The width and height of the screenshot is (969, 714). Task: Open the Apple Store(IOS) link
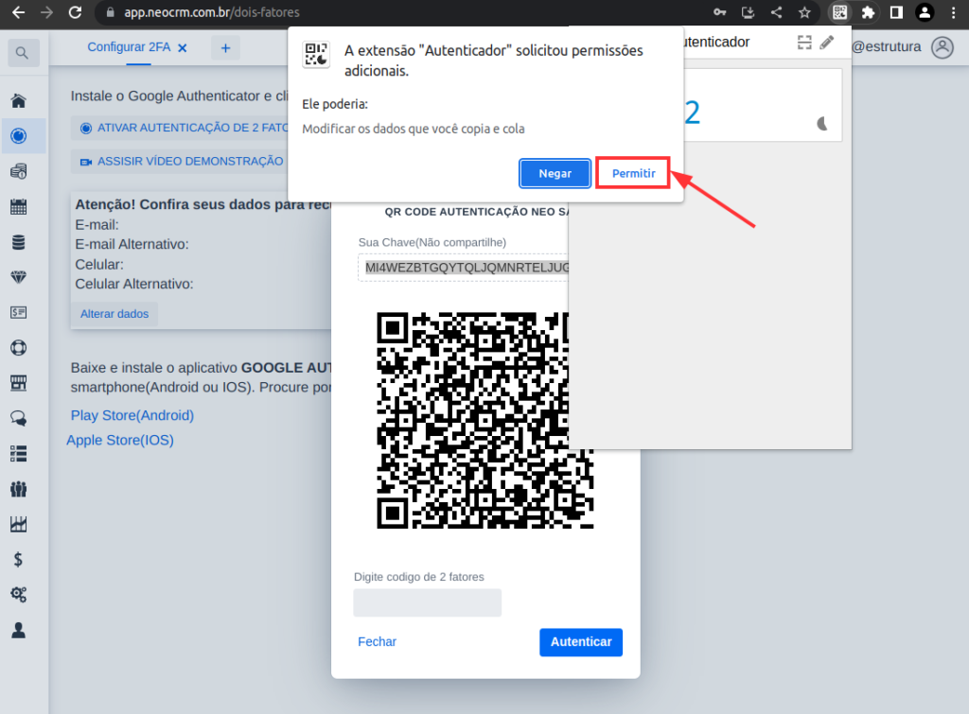point(120,440)
